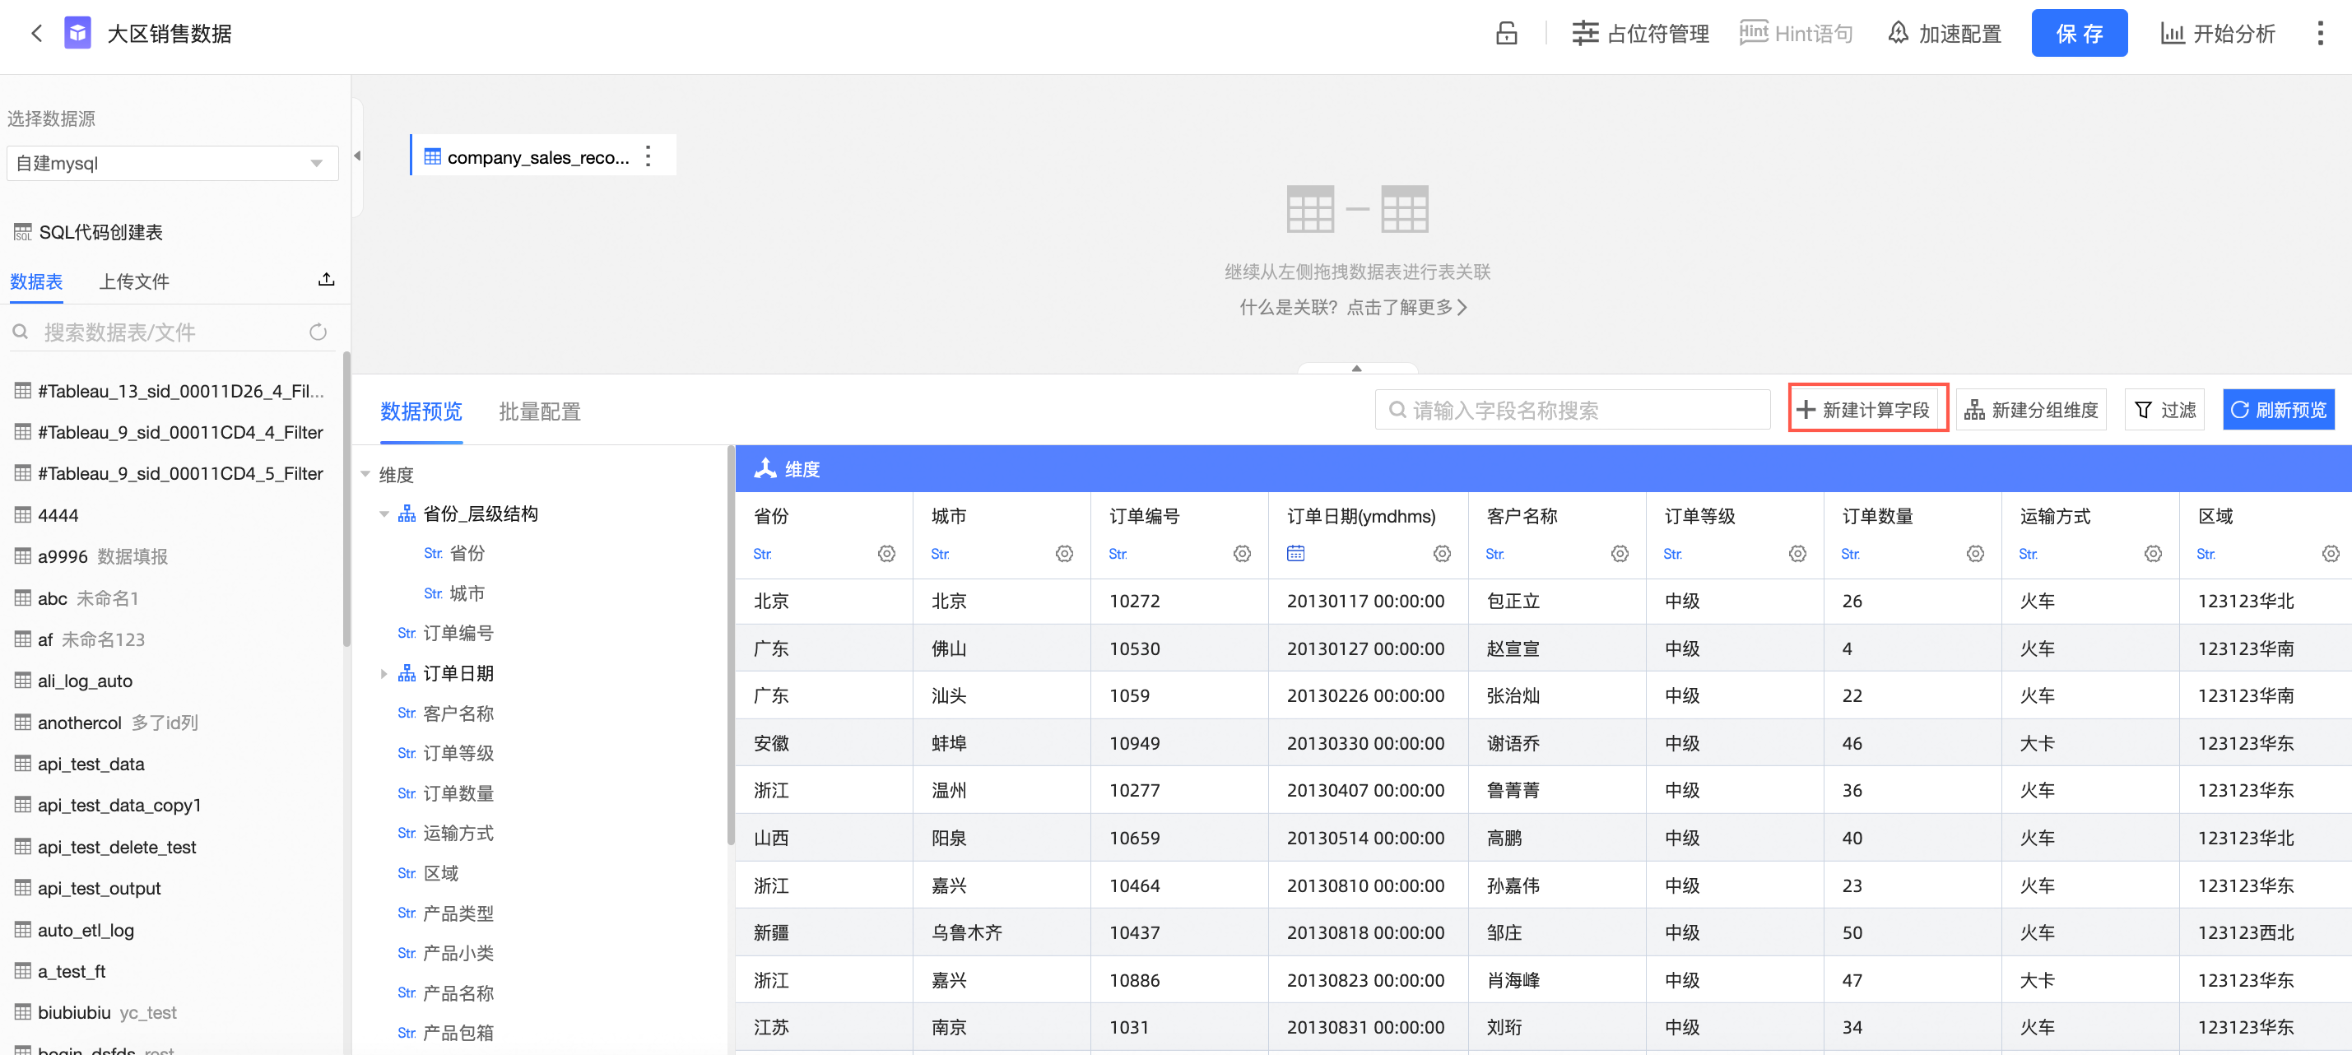
Task: Click the 维度 header icon in blue bar
Action: click(x=765, y=468)
